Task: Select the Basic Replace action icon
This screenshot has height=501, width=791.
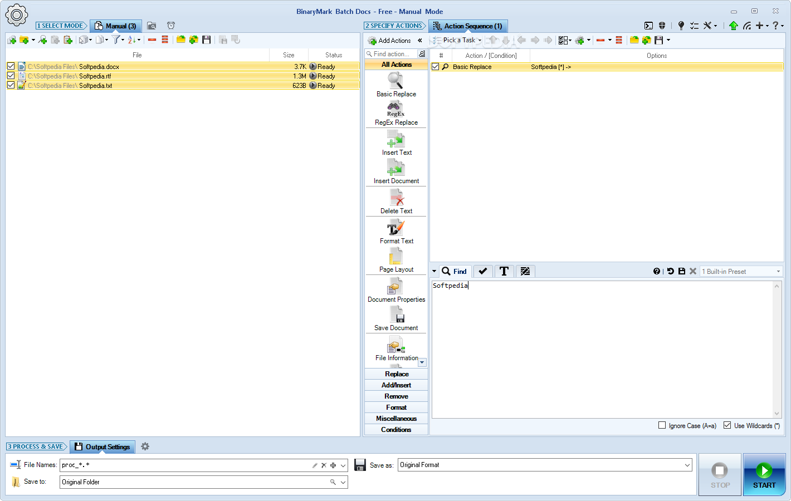Action: click(396, 85)
